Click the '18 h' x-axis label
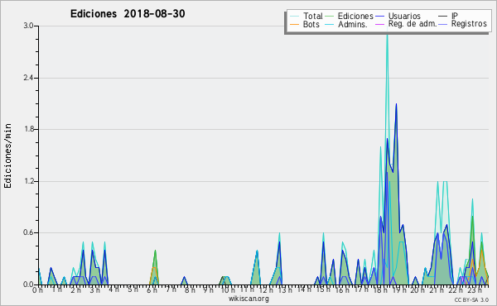The width and height of the screenshot is (497, 306). pyautogui.click(x=380, y=290)
